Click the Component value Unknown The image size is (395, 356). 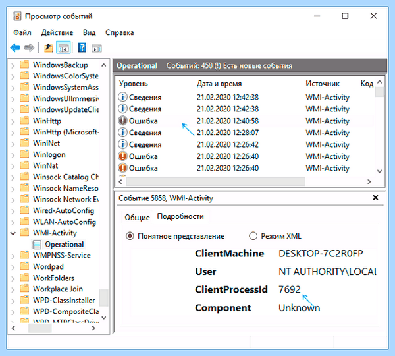tap(299, 308)
